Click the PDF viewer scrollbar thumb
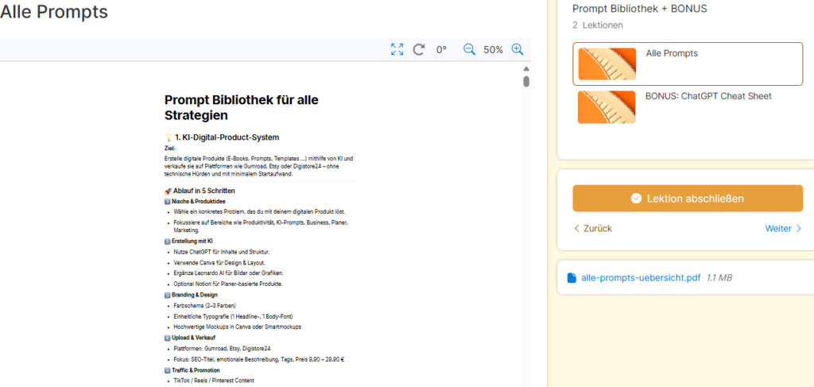 point(526,81)
